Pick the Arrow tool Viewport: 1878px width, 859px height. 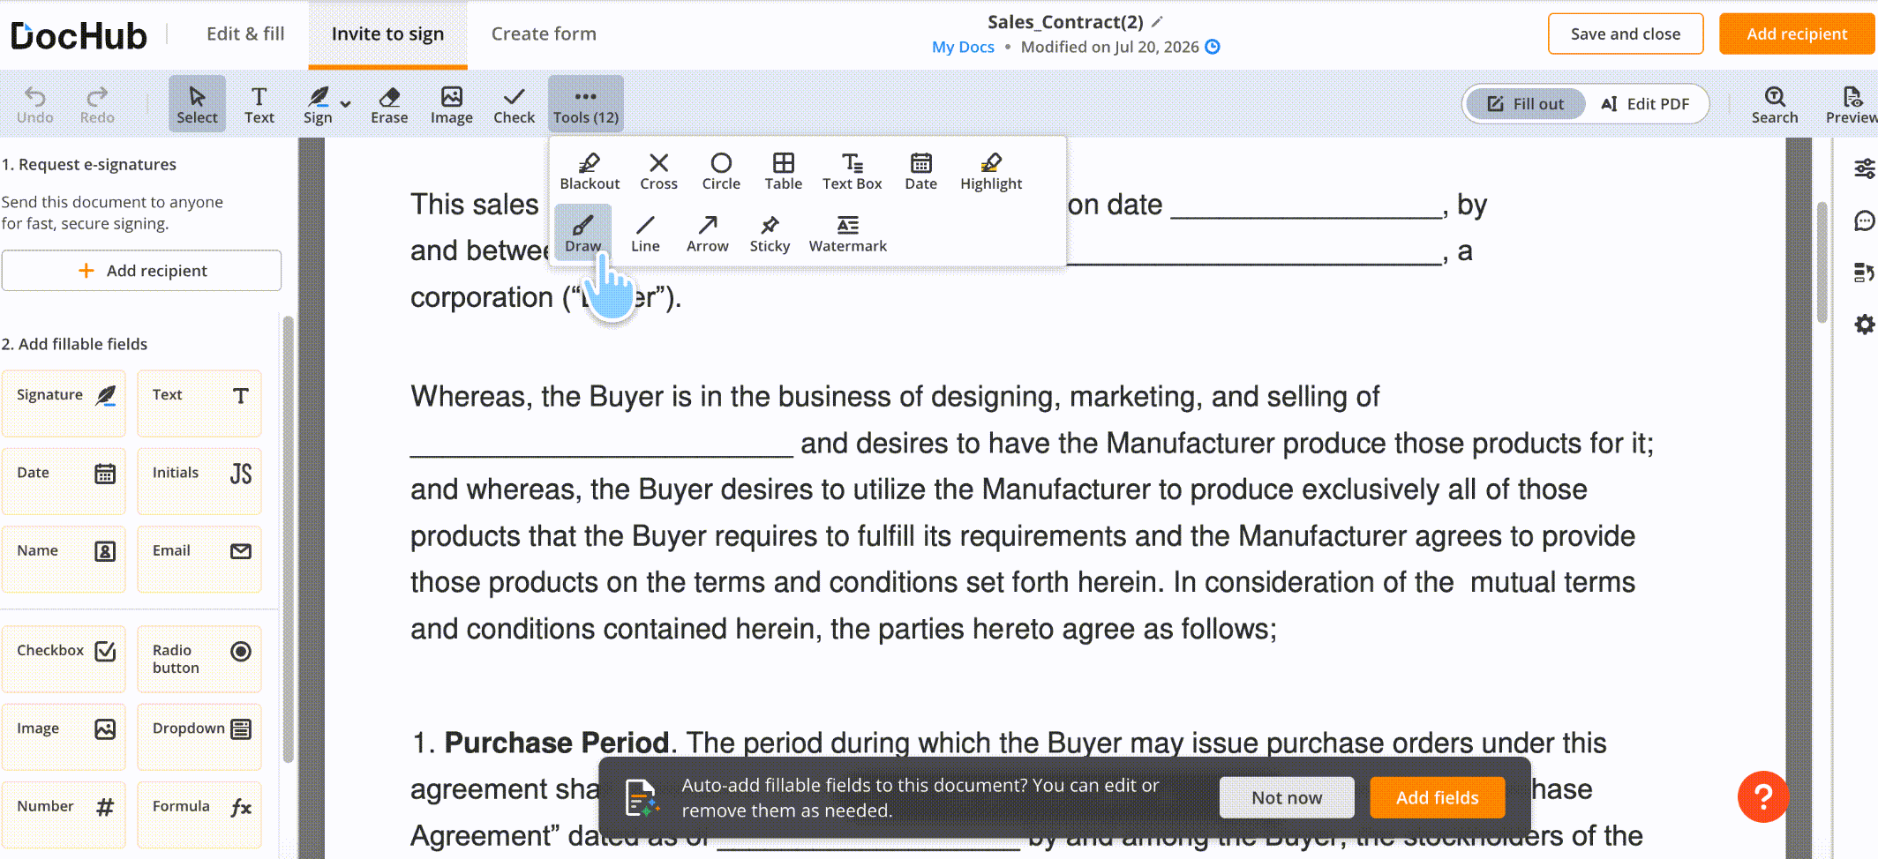click(707, 234)
